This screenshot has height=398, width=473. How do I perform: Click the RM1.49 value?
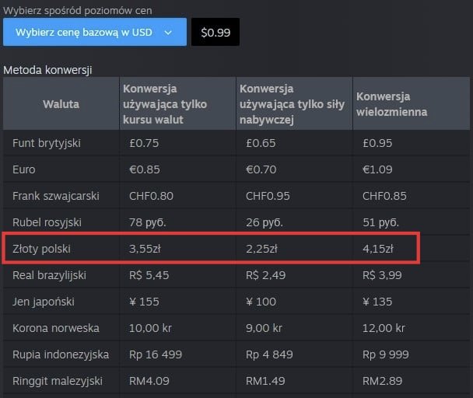[x=265, y=381]
